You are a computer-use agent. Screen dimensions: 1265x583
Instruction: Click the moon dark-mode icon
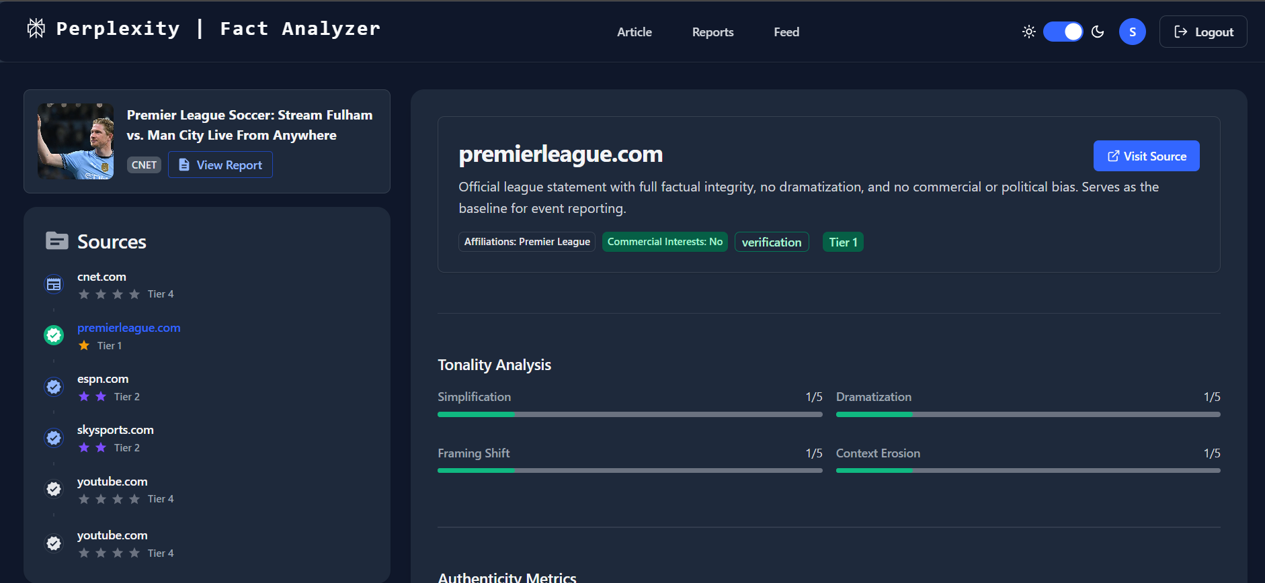coord(1098,32)
